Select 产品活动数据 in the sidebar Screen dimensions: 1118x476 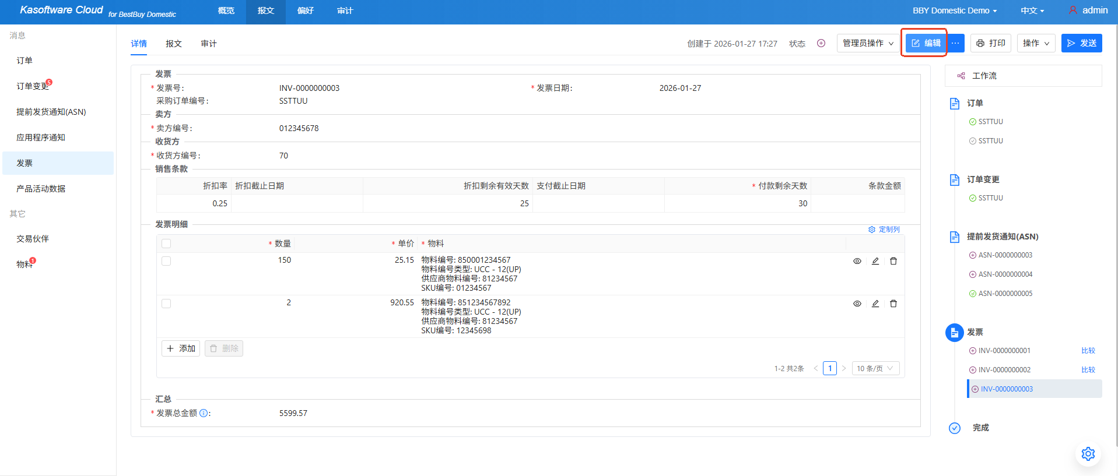(58, 189)
